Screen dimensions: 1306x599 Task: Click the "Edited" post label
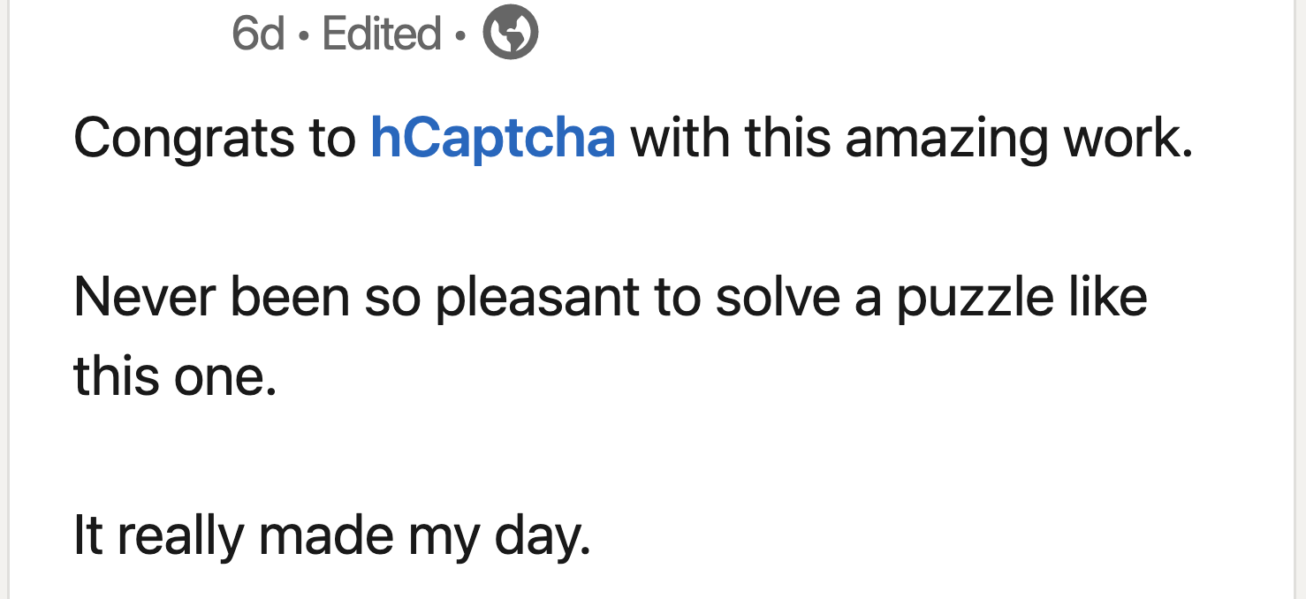click(382, 34)
